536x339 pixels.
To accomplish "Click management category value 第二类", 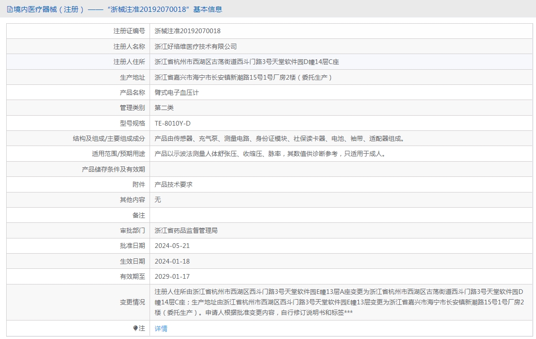I will [x=164, y=108].
